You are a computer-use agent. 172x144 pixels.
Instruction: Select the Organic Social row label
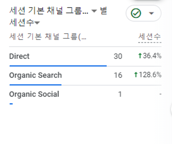pos(34,94)
